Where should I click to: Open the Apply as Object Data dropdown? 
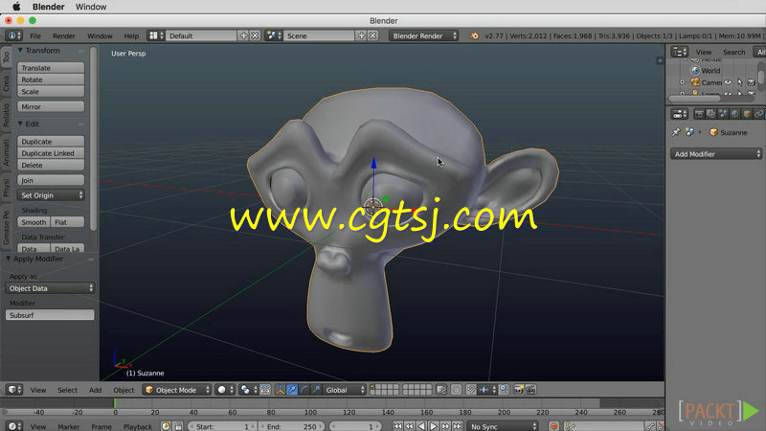tap(50, 288)
